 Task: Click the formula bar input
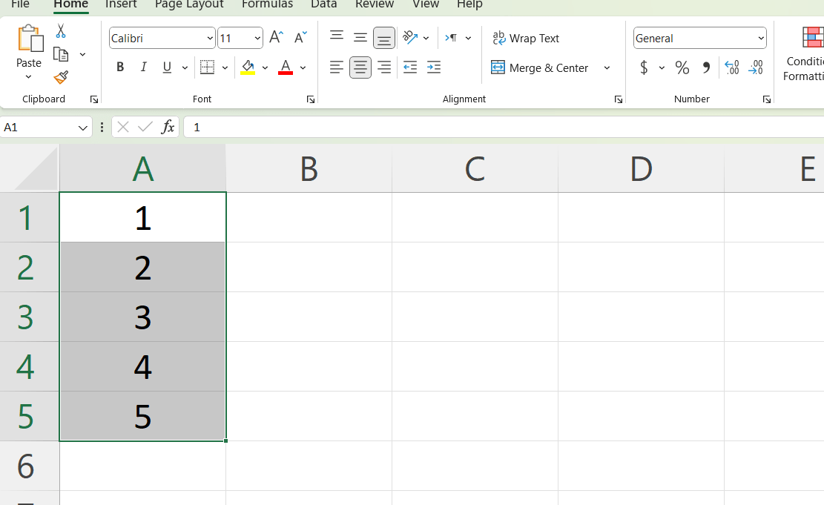pyautogui.click(x=504, y=127)
